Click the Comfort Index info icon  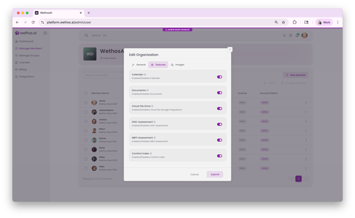point(150,154)
